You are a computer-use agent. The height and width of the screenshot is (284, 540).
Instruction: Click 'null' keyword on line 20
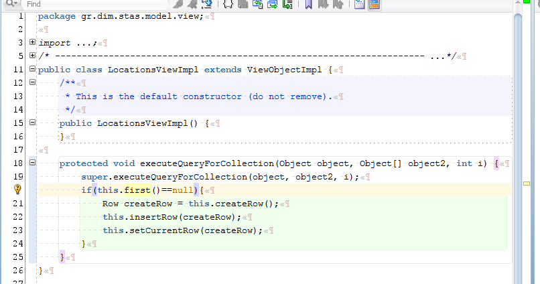click(182, 190)
